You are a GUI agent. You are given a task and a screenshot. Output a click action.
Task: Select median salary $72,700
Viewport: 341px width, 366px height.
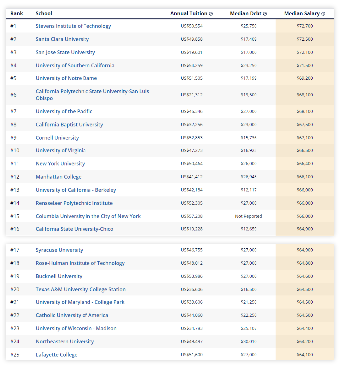point(305,26)
